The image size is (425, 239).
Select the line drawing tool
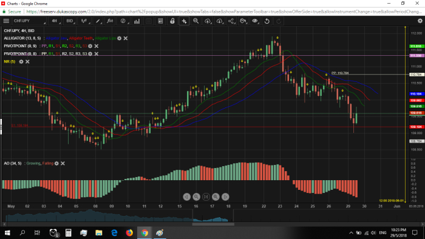pyautogui.click(x=98, y=21)
